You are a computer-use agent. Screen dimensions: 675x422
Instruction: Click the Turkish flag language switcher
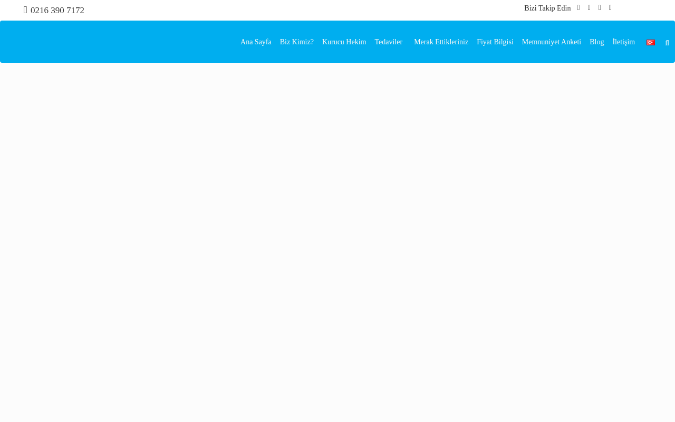(x=651, y=43)
